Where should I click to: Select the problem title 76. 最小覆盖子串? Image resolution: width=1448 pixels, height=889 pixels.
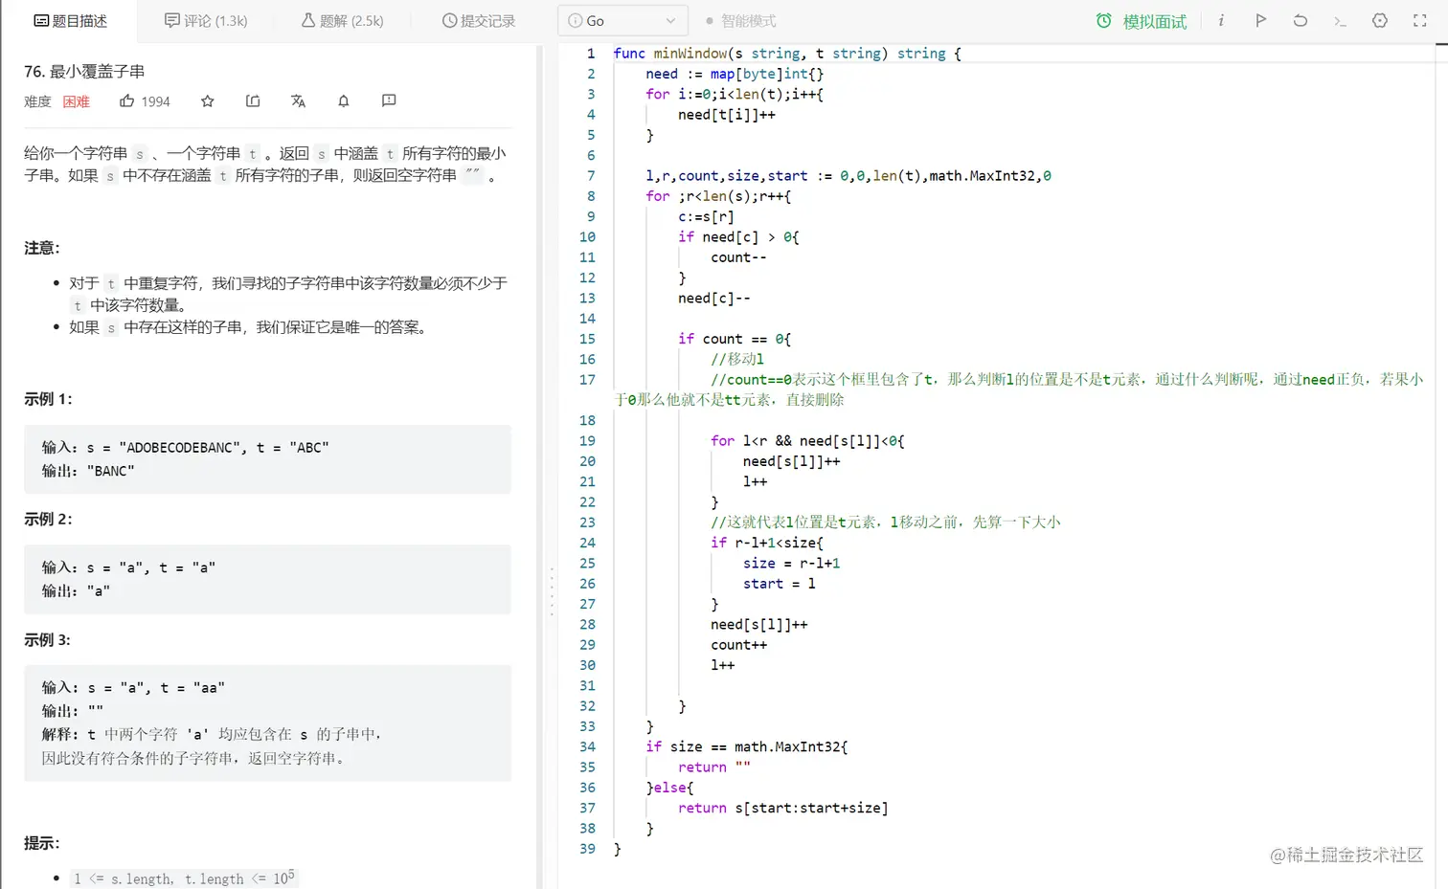click(x=84, y=72)
